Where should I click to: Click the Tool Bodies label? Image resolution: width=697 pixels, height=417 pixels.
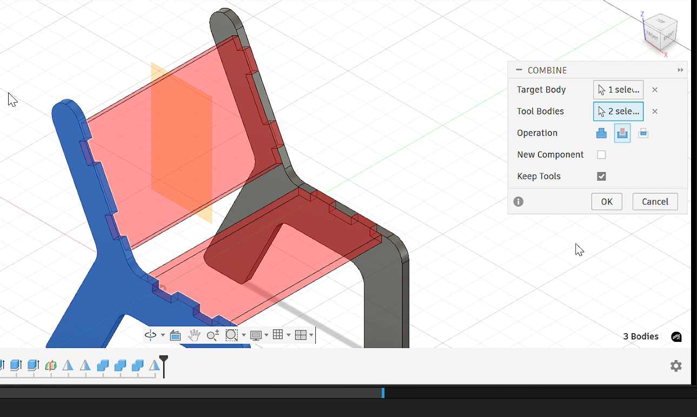pos(540,111)
